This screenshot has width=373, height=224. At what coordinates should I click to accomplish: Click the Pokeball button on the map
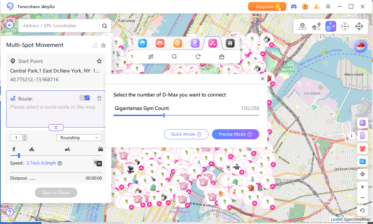click(361, 47)
